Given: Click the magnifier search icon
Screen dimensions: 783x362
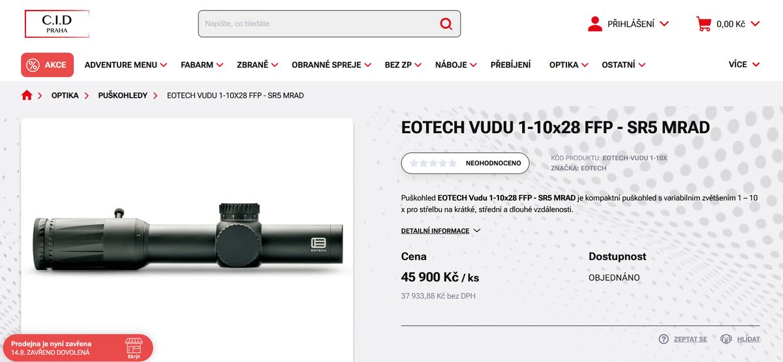Looking at the screenshot, I should (x=446, y=23).
